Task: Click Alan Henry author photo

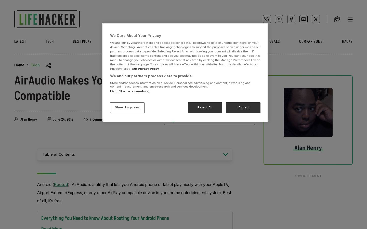Action: pyautogui.click(x=308, y=112)
